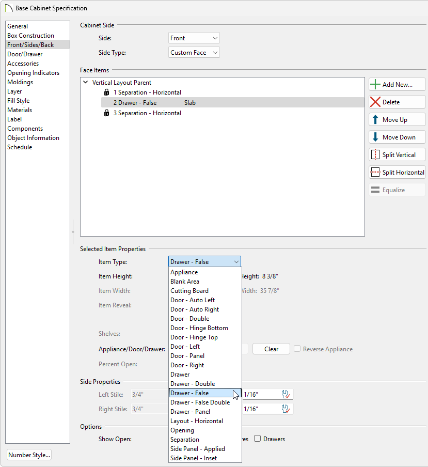Click the wrench icon beside the top reveal field

tap(286, 394)
